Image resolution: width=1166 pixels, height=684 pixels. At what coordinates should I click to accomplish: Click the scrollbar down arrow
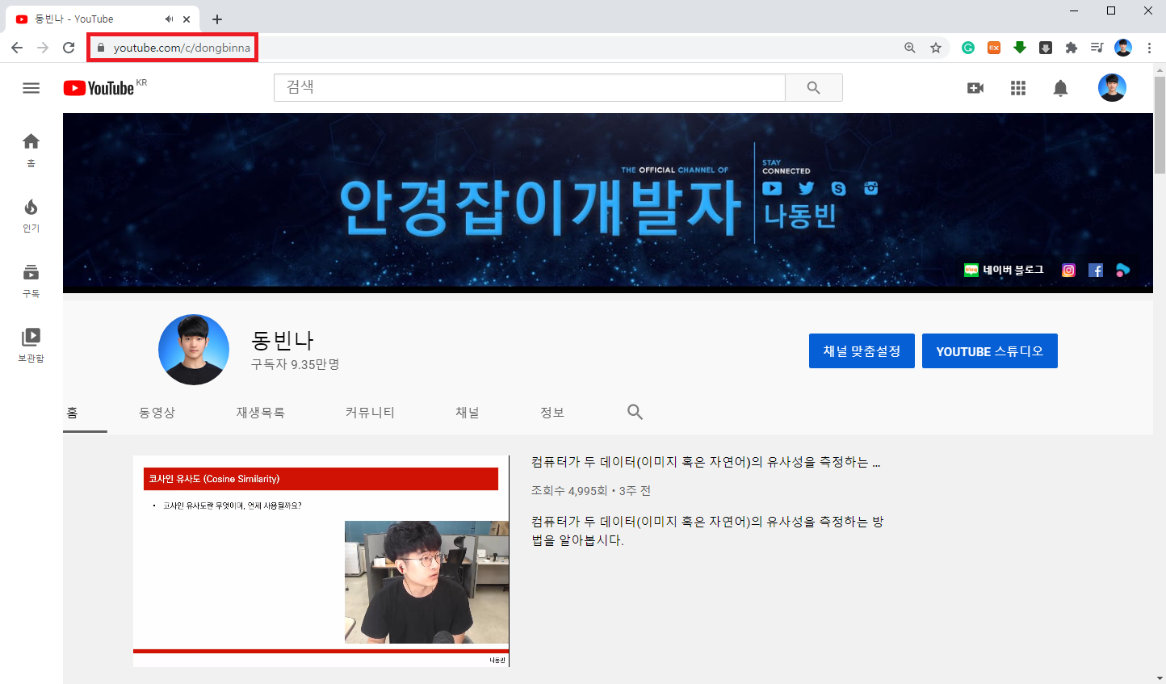(1160, 678)
